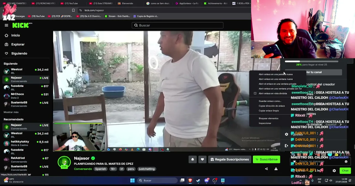The image size is (355, 186).
Task: Open the chat emoji picker
Action: tap(346, 162)
